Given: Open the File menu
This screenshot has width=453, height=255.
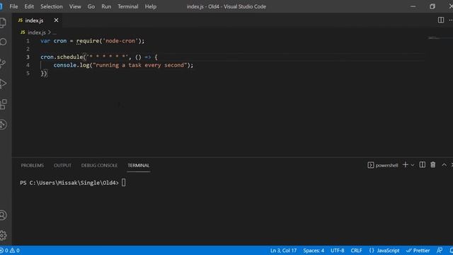Looking at the screenshot, I should pyautogui.click(x=13, y=6).
